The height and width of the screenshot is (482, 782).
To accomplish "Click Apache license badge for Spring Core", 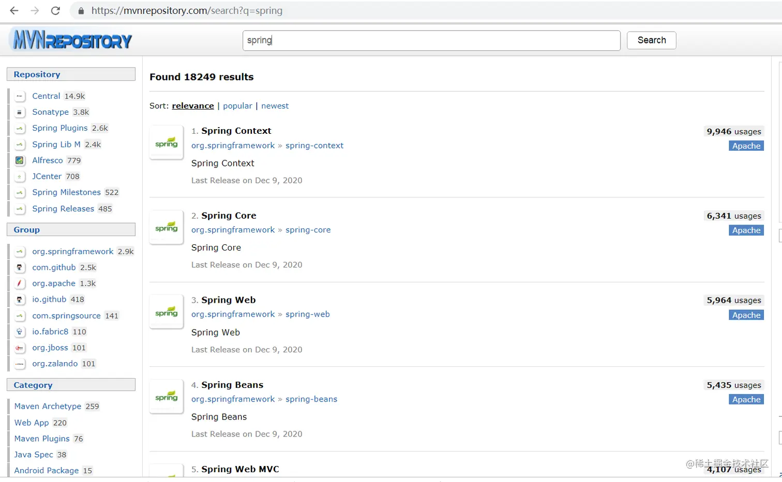I will 746,230.
